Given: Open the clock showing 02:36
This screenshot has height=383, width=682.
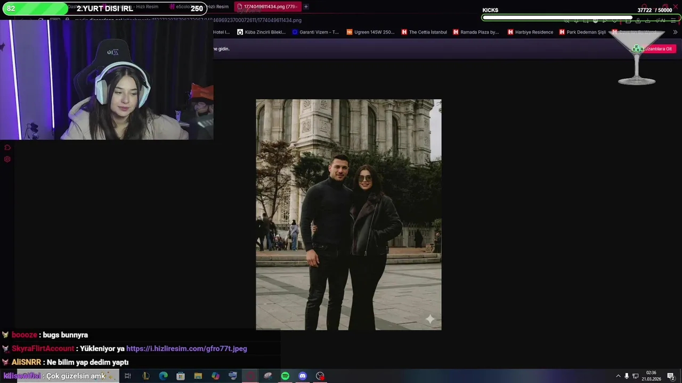Looking at the screenshot, I should pyautogui.click(x=651, y=376).
